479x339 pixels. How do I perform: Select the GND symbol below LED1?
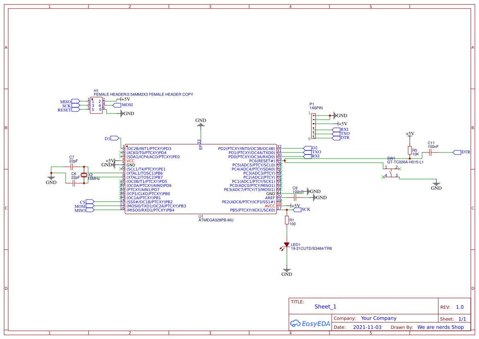click(287, 271)
